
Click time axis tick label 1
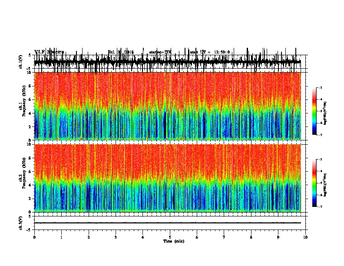tap(61, 237)
